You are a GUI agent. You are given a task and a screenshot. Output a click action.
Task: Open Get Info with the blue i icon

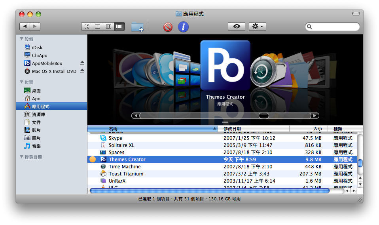pyautogui.click(x=183, y=27)
